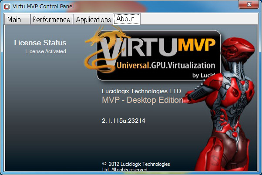Switch to the Main tab
The height and width of the screenshot is (175, 262).
pos(17,20)
